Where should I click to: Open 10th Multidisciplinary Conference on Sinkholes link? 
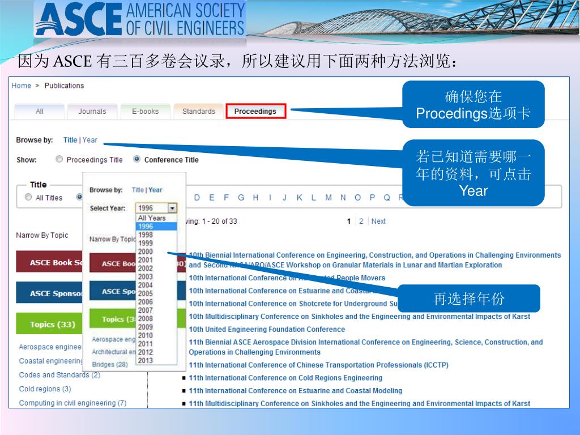tap(360, 317)
